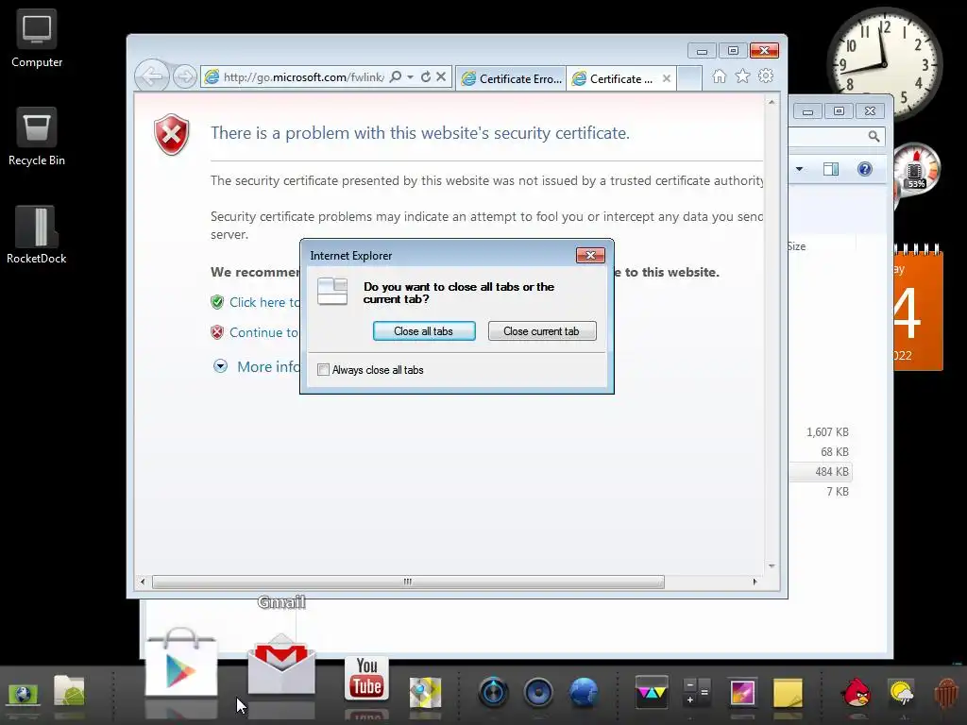The width and height of the screenshot is (967, 725).
Task: Toggle preview pane icon in the background Explorer window
Action: (x=831, y=169)
